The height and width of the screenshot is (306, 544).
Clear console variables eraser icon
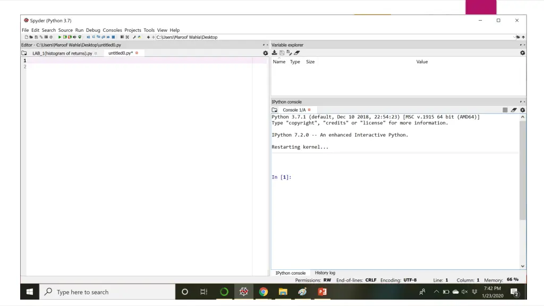click(x=514, y=110)
